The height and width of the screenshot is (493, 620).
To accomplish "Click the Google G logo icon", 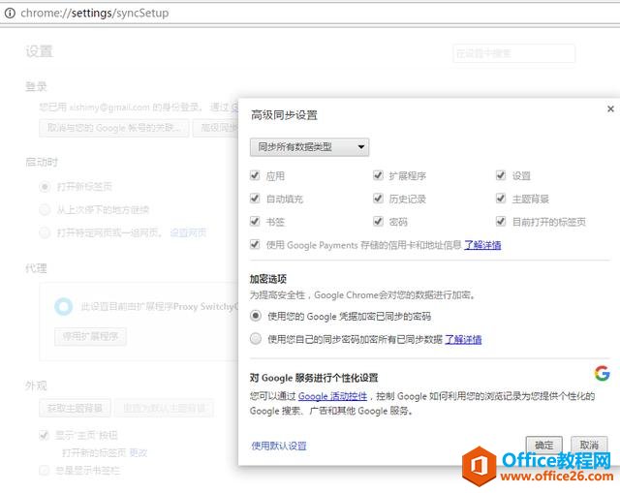I will coord(602,373).
